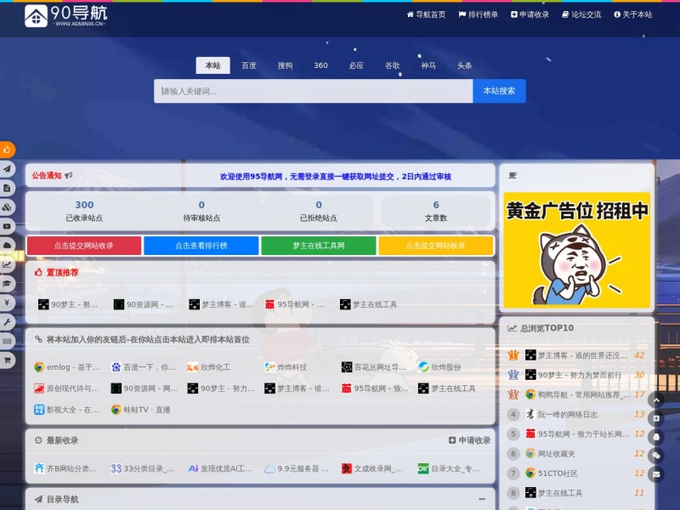Click the graduation cap sidebar icon
This screenshot has height=510, width=680.
[x=7, y=284]
